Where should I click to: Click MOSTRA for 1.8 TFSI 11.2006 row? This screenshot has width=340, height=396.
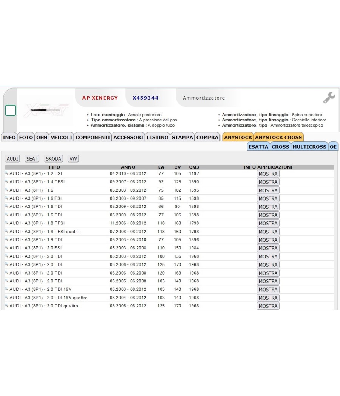268,223
